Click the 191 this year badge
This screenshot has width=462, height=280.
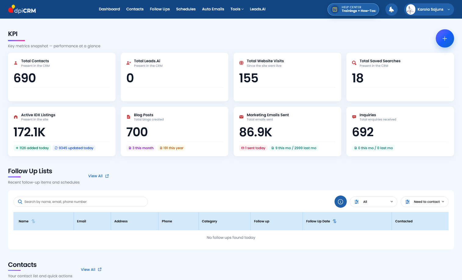[172, 148]
